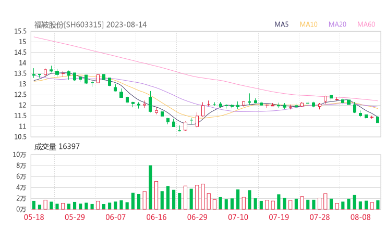Click the last green candlestick on the chart

(x=378, y=120)
